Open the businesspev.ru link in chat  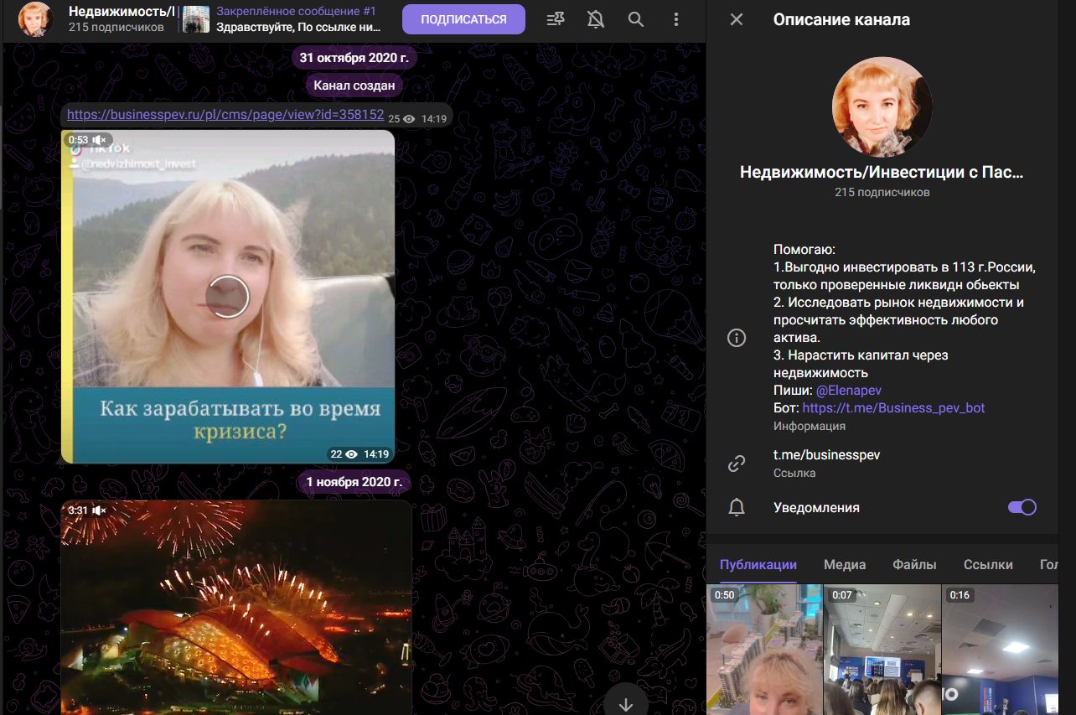[225, 115]
